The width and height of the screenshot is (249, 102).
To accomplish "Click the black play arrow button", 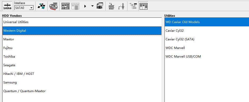I will point(85,6).
